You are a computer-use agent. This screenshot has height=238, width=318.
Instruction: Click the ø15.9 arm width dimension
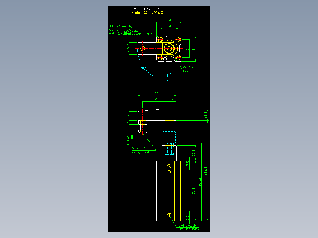point(128,49)
